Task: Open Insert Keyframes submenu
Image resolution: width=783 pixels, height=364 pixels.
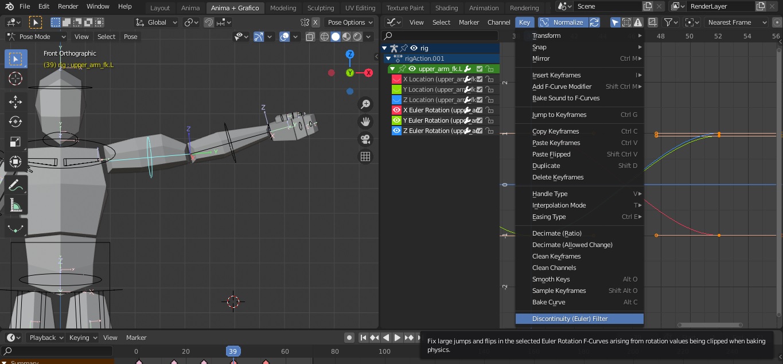Action: (x=579, y=75)
